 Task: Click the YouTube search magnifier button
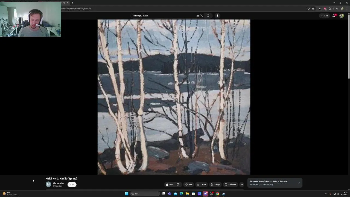208,16
